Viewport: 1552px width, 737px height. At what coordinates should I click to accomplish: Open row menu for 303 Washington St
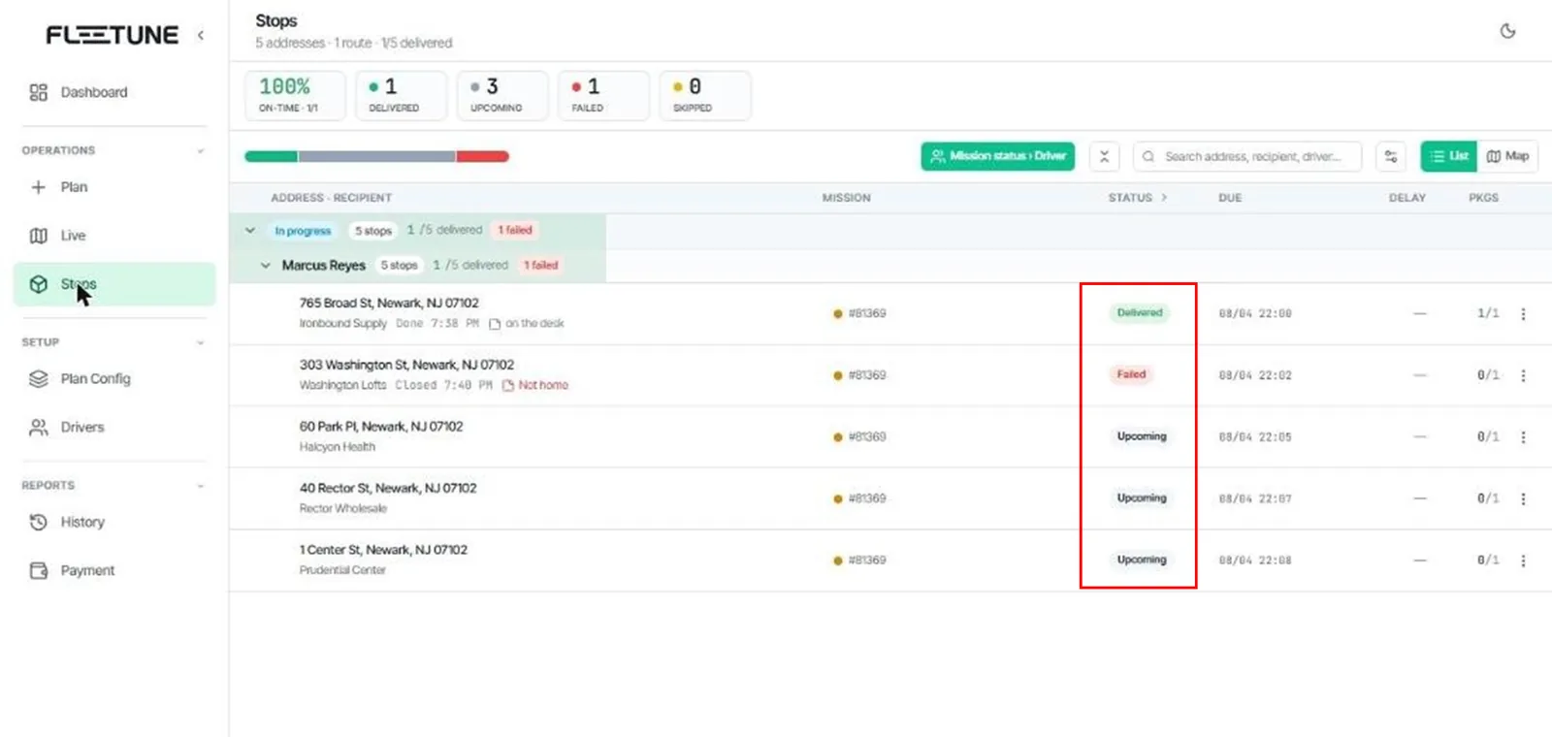[1523, 375]
